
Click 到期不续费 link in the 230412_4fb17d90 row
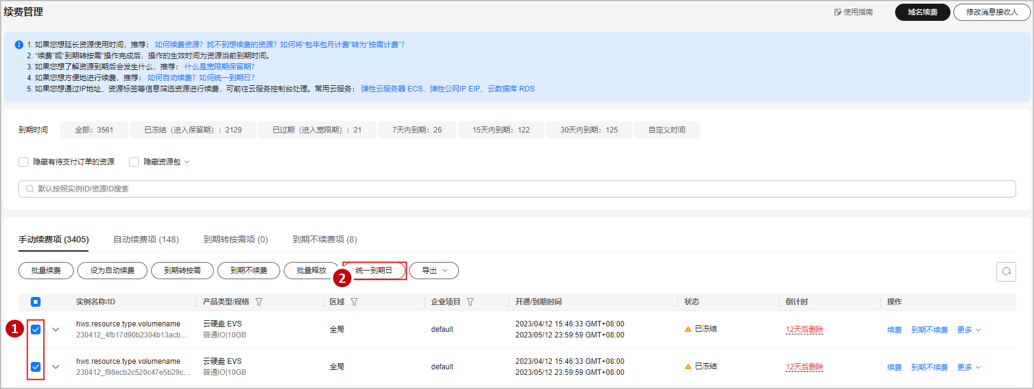pyautogui.click(x=930, y=330)
